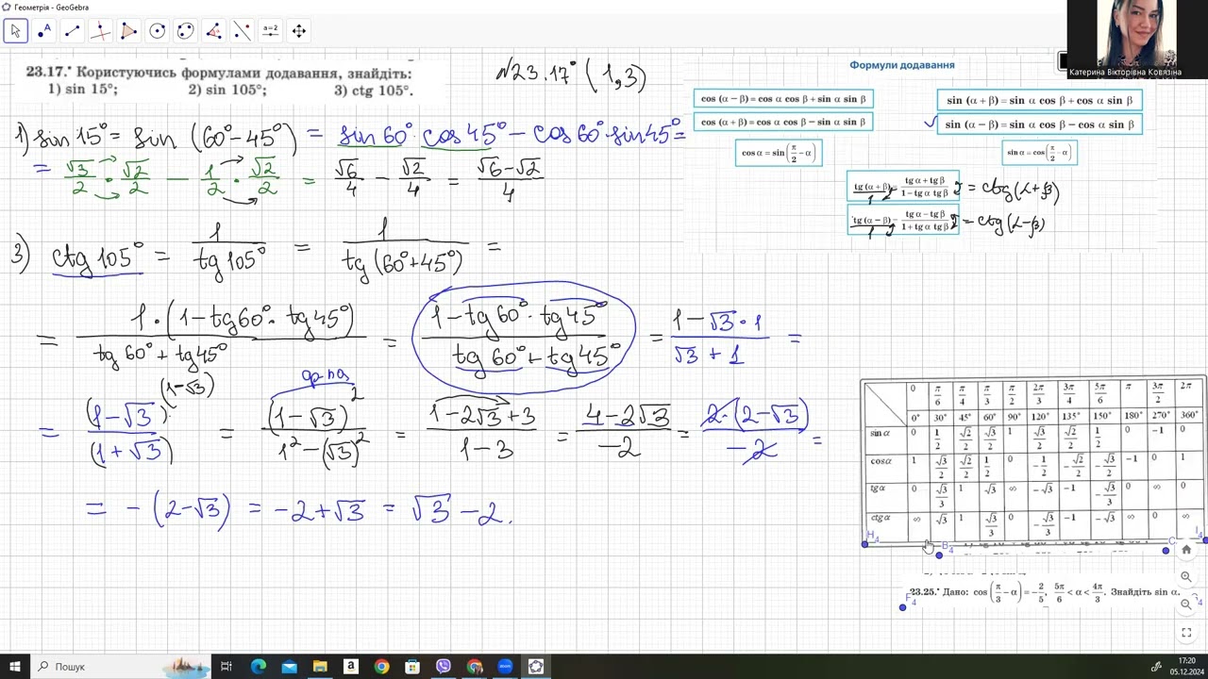The height and width of the screenshot is (679, 1208).
Task: Open the Mail app from taskbar
Action: (x=289, y=667)
